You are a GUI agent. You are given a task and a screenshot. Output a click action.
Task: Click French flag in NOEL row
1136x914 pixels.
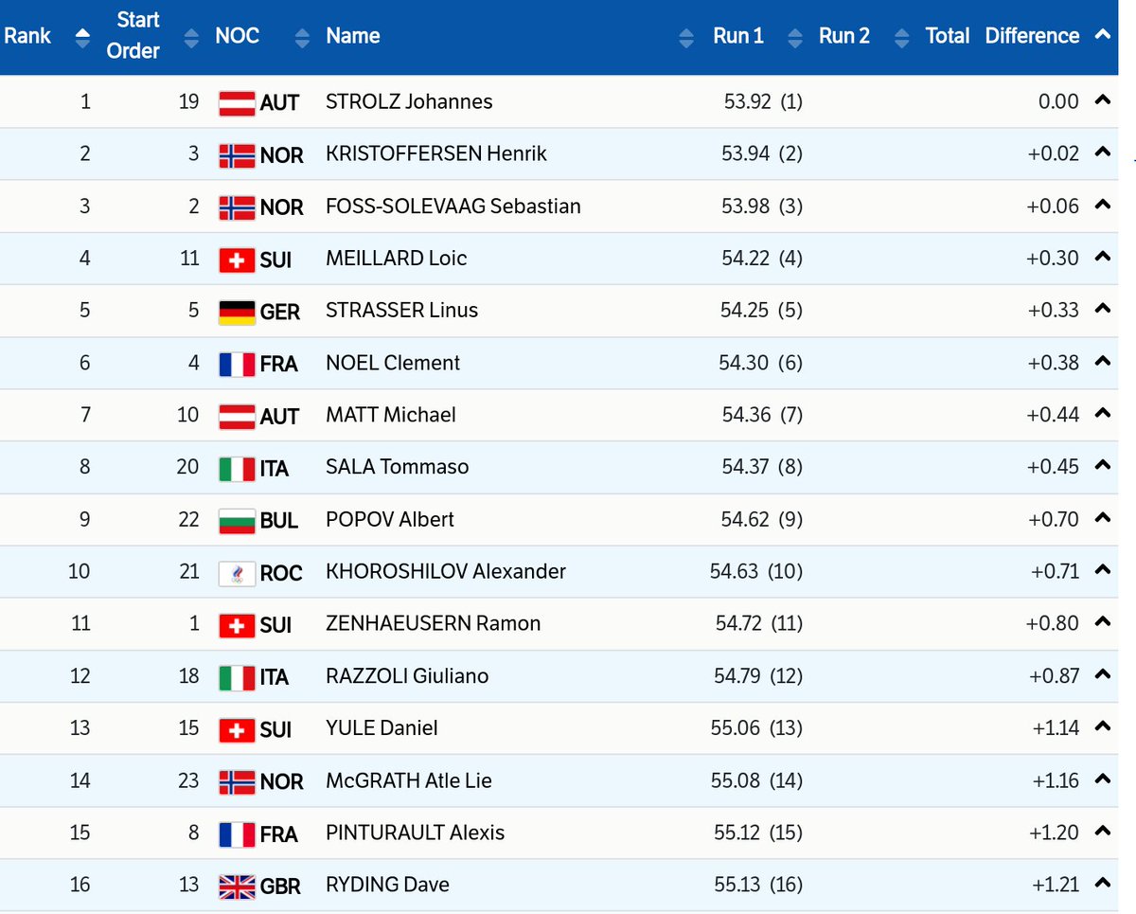click(x=237, y=365)
